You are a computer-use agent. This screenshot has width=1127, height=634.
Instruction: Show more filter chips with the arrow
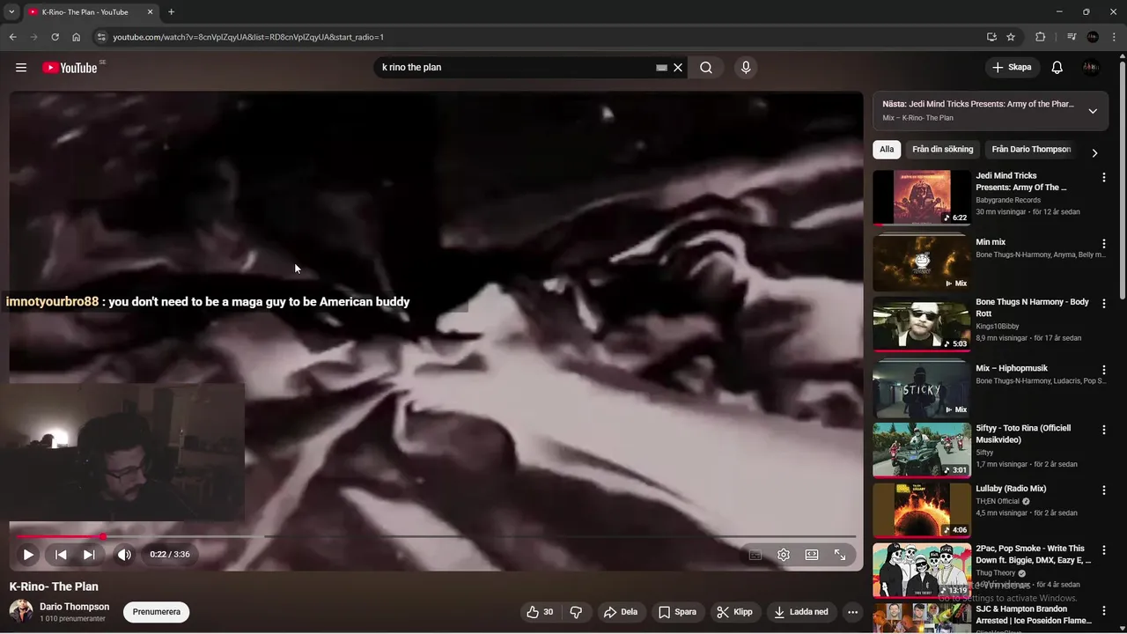pyautogui.click(x=1094, y=152)
